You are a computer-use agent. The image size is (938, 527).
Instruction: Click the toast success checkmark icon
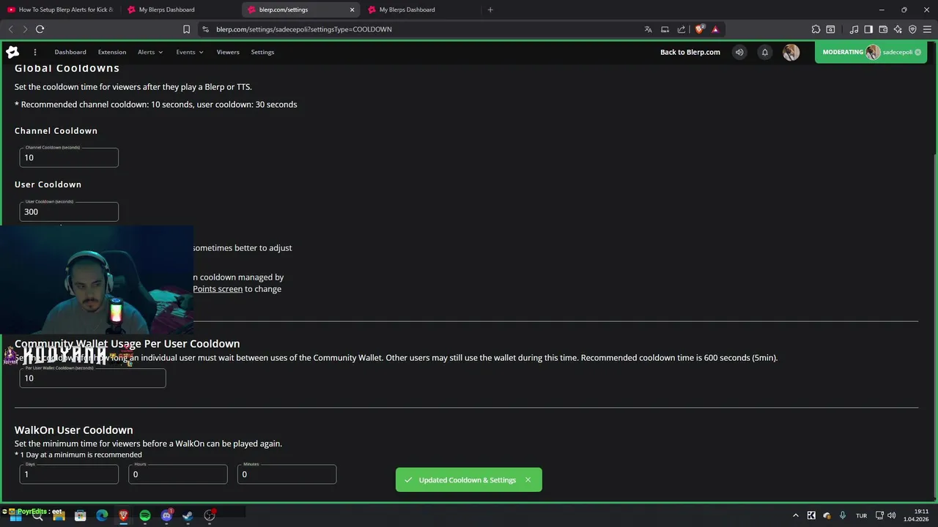[x=408, y=480]
